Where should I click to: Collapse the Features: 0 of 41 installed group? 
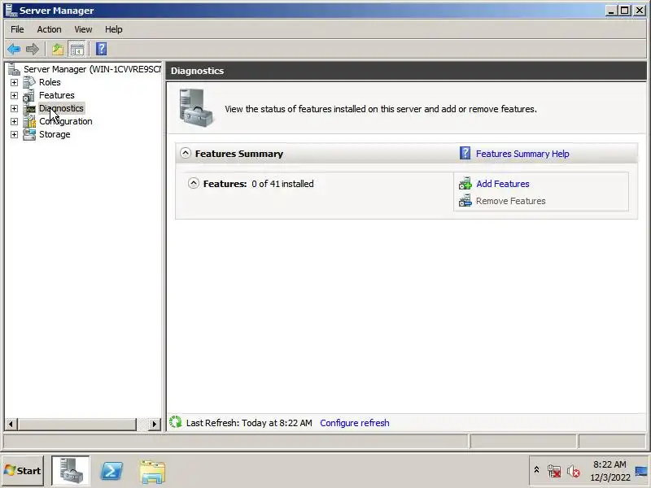tap(194, 183)
